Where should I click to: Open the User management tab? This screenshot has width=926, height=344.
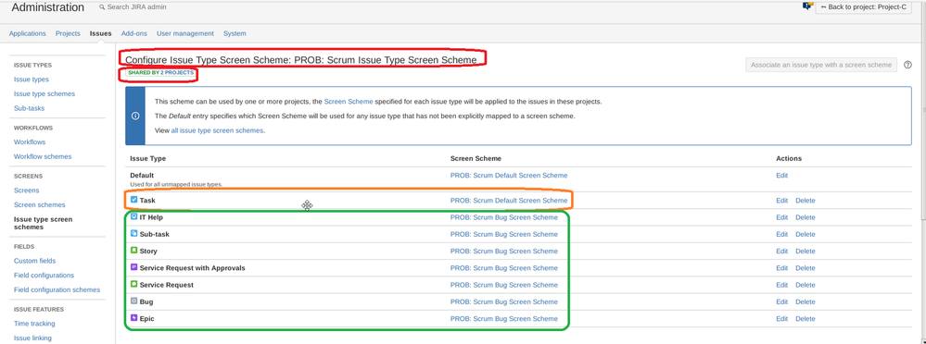(x=185, y=33)
